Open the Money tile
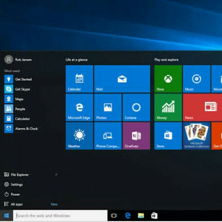This screenshot has height=222, width=222. tap(168, 108)
